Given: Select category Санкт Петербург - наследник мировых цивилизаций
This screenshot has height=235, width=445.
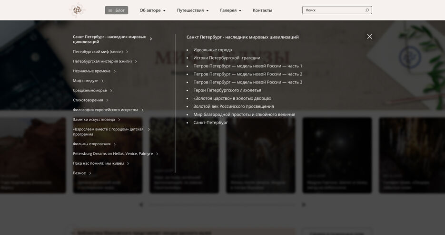Looking at the screenshot, I should click(109, 39).
